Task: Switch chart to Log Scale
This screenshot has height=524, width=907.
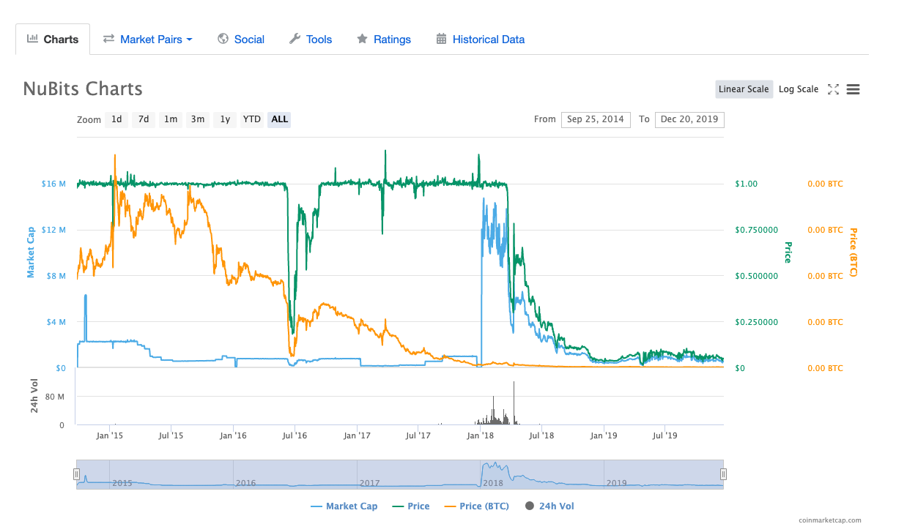Action: coord(799,89)
